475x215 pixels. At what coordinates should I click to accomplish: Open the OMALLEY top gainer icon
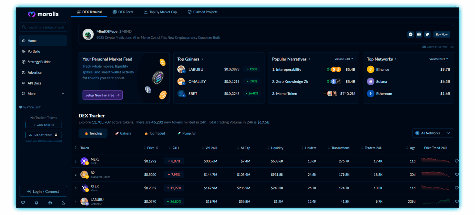click(181, 82)
